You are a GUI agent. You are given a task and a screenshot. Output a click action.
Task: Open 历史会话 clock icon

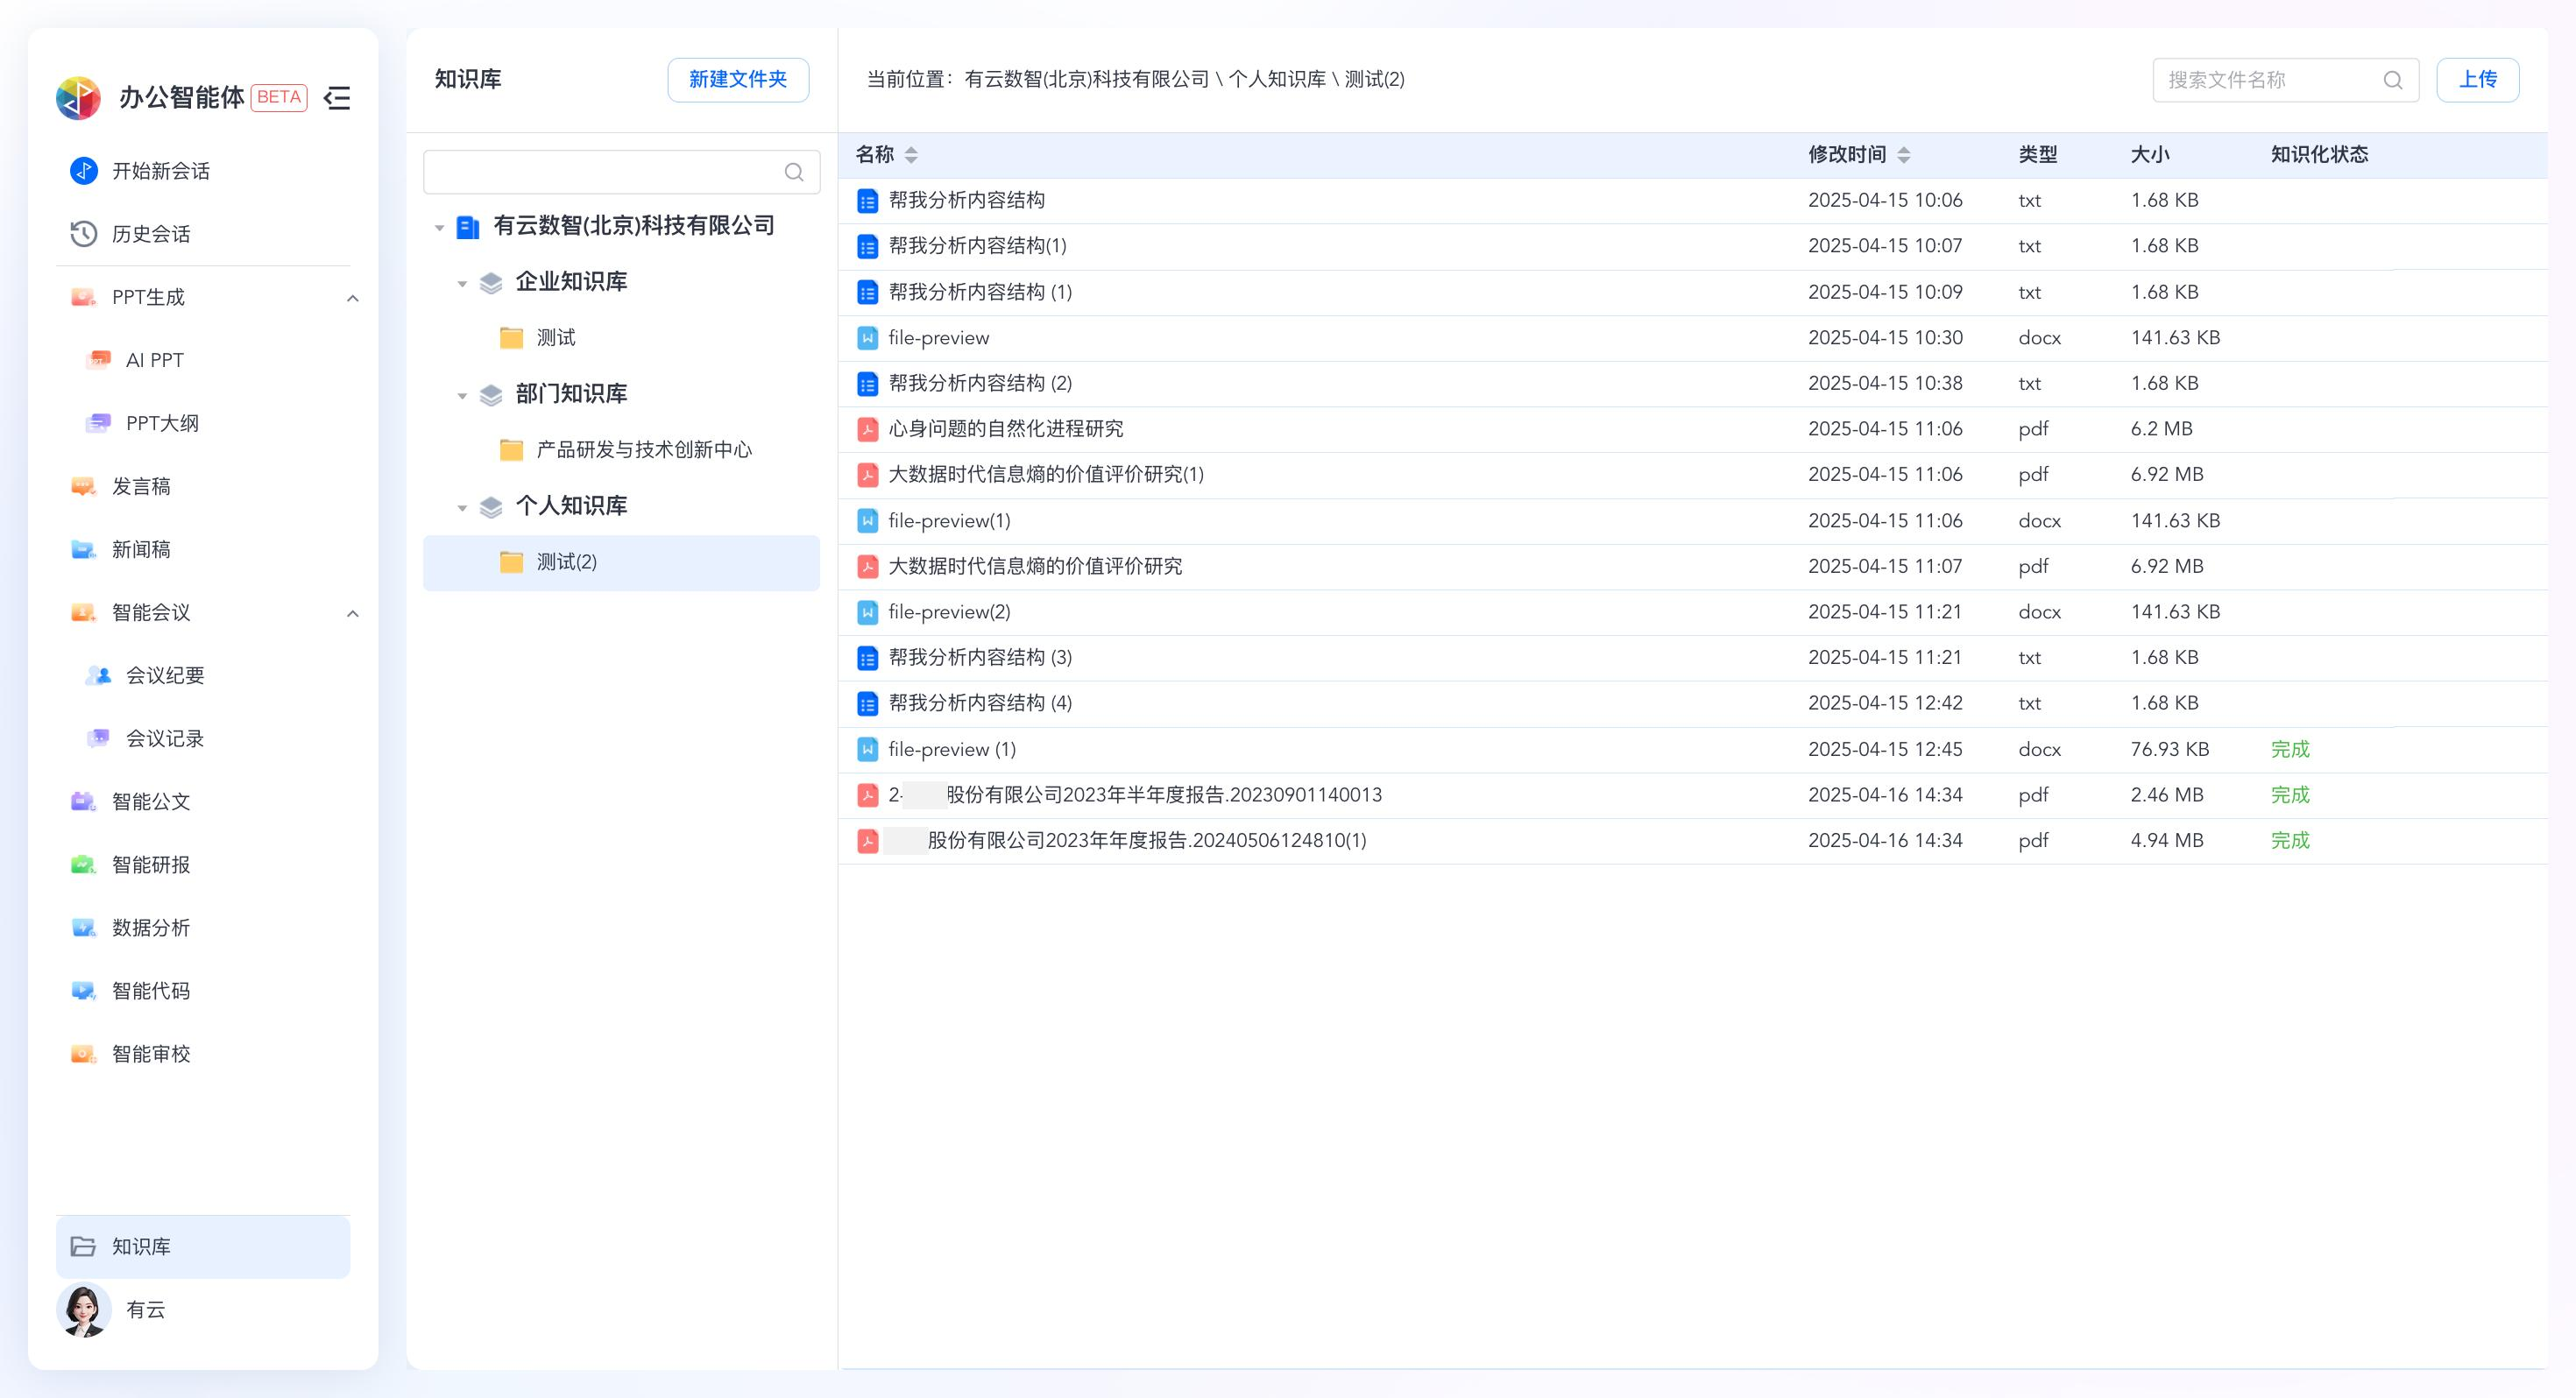coord(84,234)
